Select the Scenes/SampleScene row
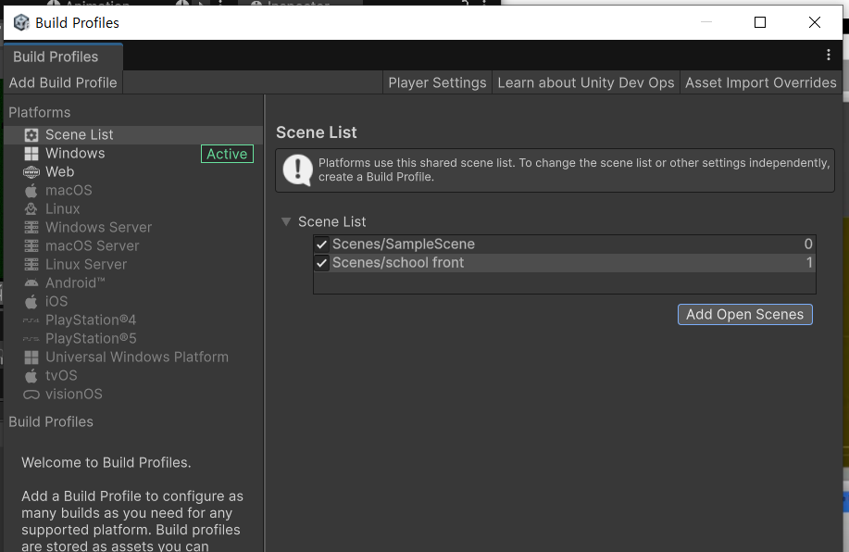Image resolution: width=849 pixels, height=552 pixels. [x=564, y=245]
